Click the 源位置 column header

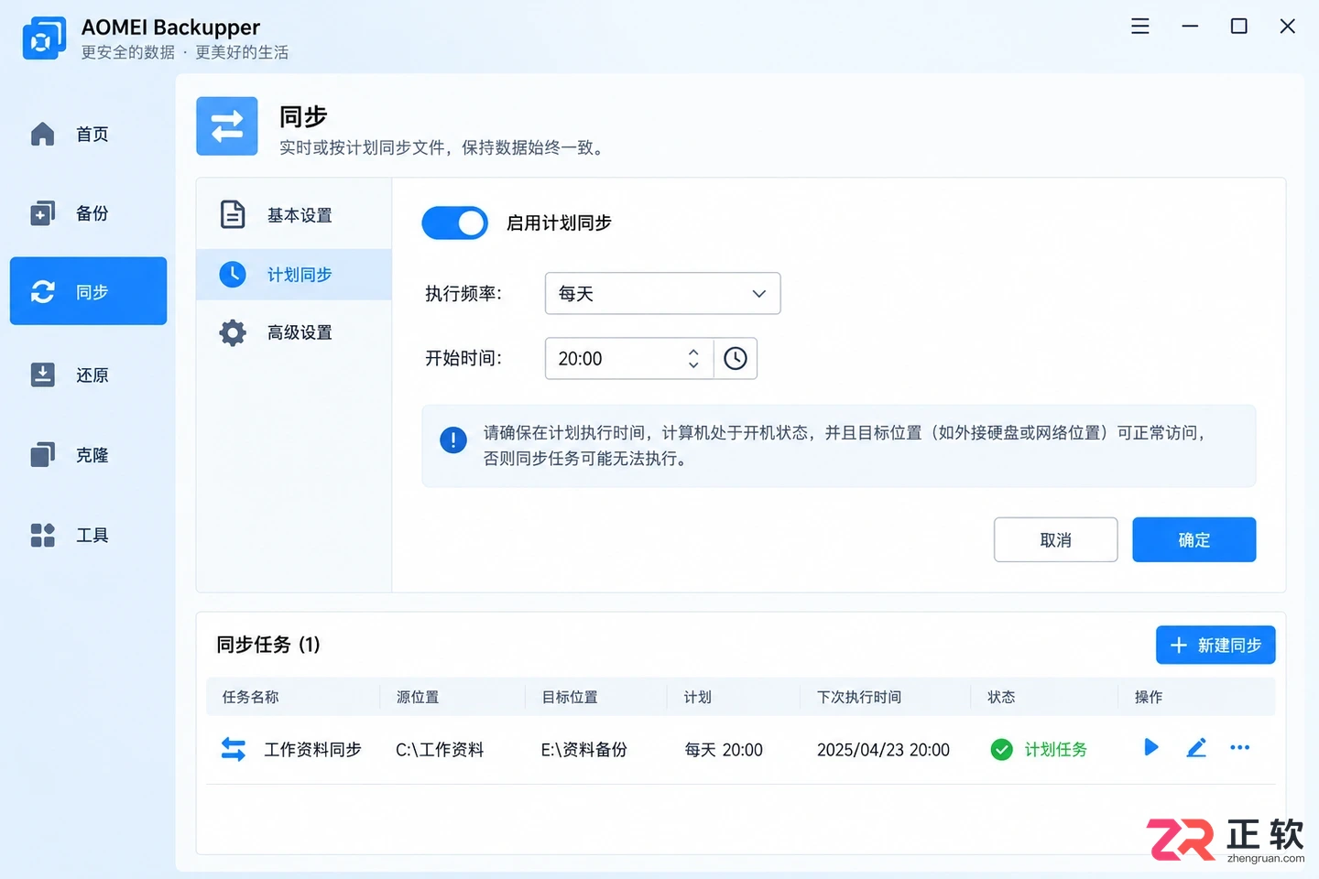coord(418,697)
